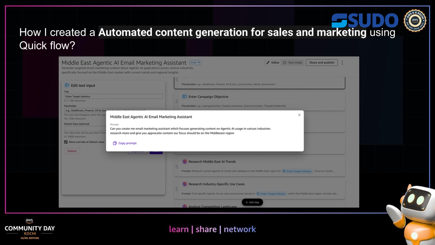This screenshot has width=435, height=245.
Task: Open the Draft status dropdown
Action: pyautogui.click(x=195, y=62)
